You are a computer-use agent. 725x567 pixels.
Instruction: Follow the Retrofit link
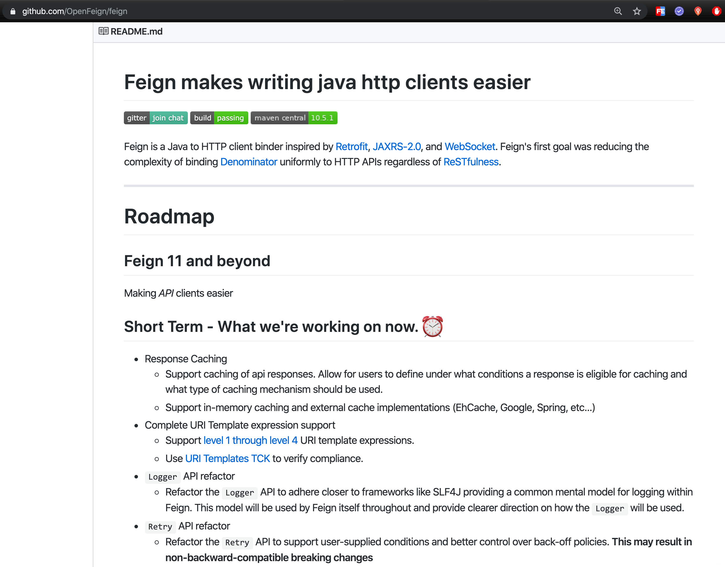pos(352,146)
